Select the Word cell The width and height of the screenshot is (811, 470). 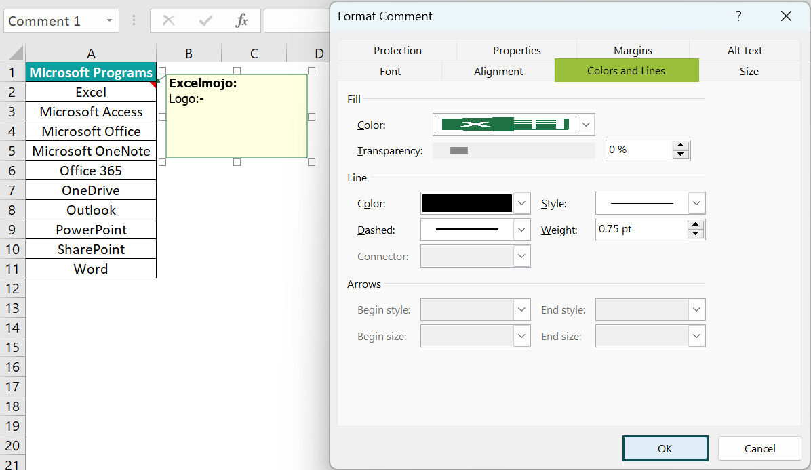coord(90,269)
